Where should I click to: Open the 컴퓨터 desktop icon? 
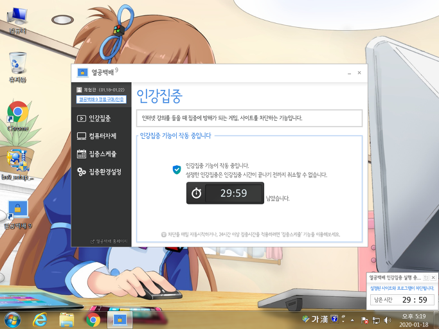[17, 21]
